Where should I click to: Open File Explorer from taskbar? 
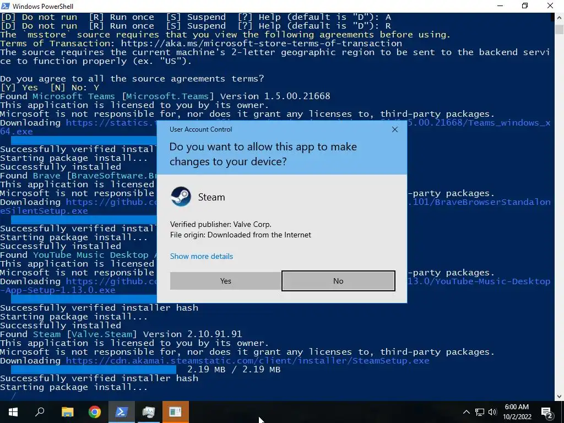pos(67,412)
